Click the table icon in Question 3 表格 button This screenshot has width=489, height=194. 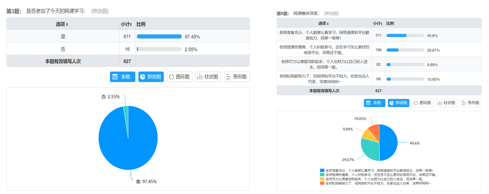pos(115,77)
